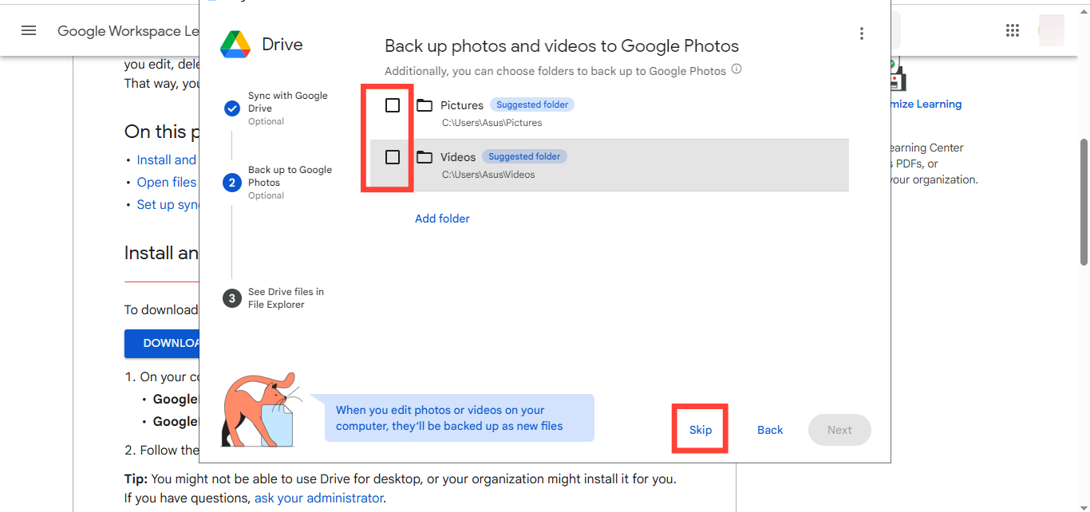
Task: Click the step 2 circle icon
Action: click(x=232, y=183)
